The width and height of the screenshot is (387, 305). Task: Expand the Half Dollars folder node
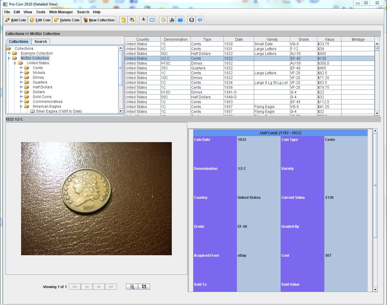(21, 87)
